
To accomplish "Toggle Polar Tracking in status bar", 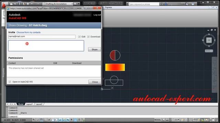I will coord(49,120).
